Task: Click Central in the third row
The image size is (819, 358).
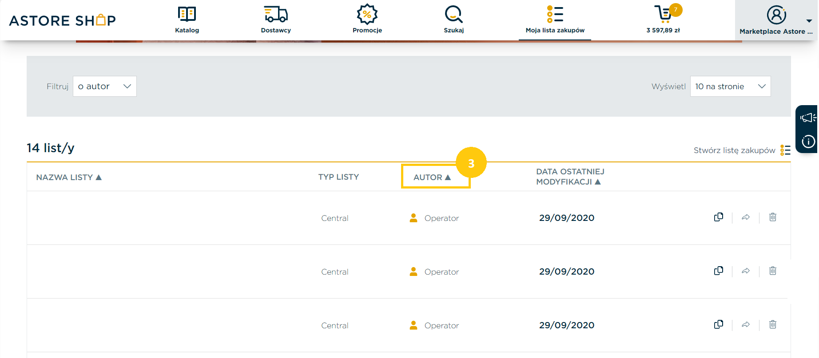Action: [x=335, y=325]
